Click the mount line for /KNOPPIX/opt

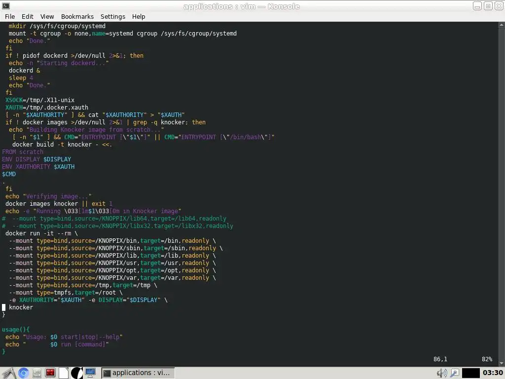pyautogui.click(x=112, y=270)
